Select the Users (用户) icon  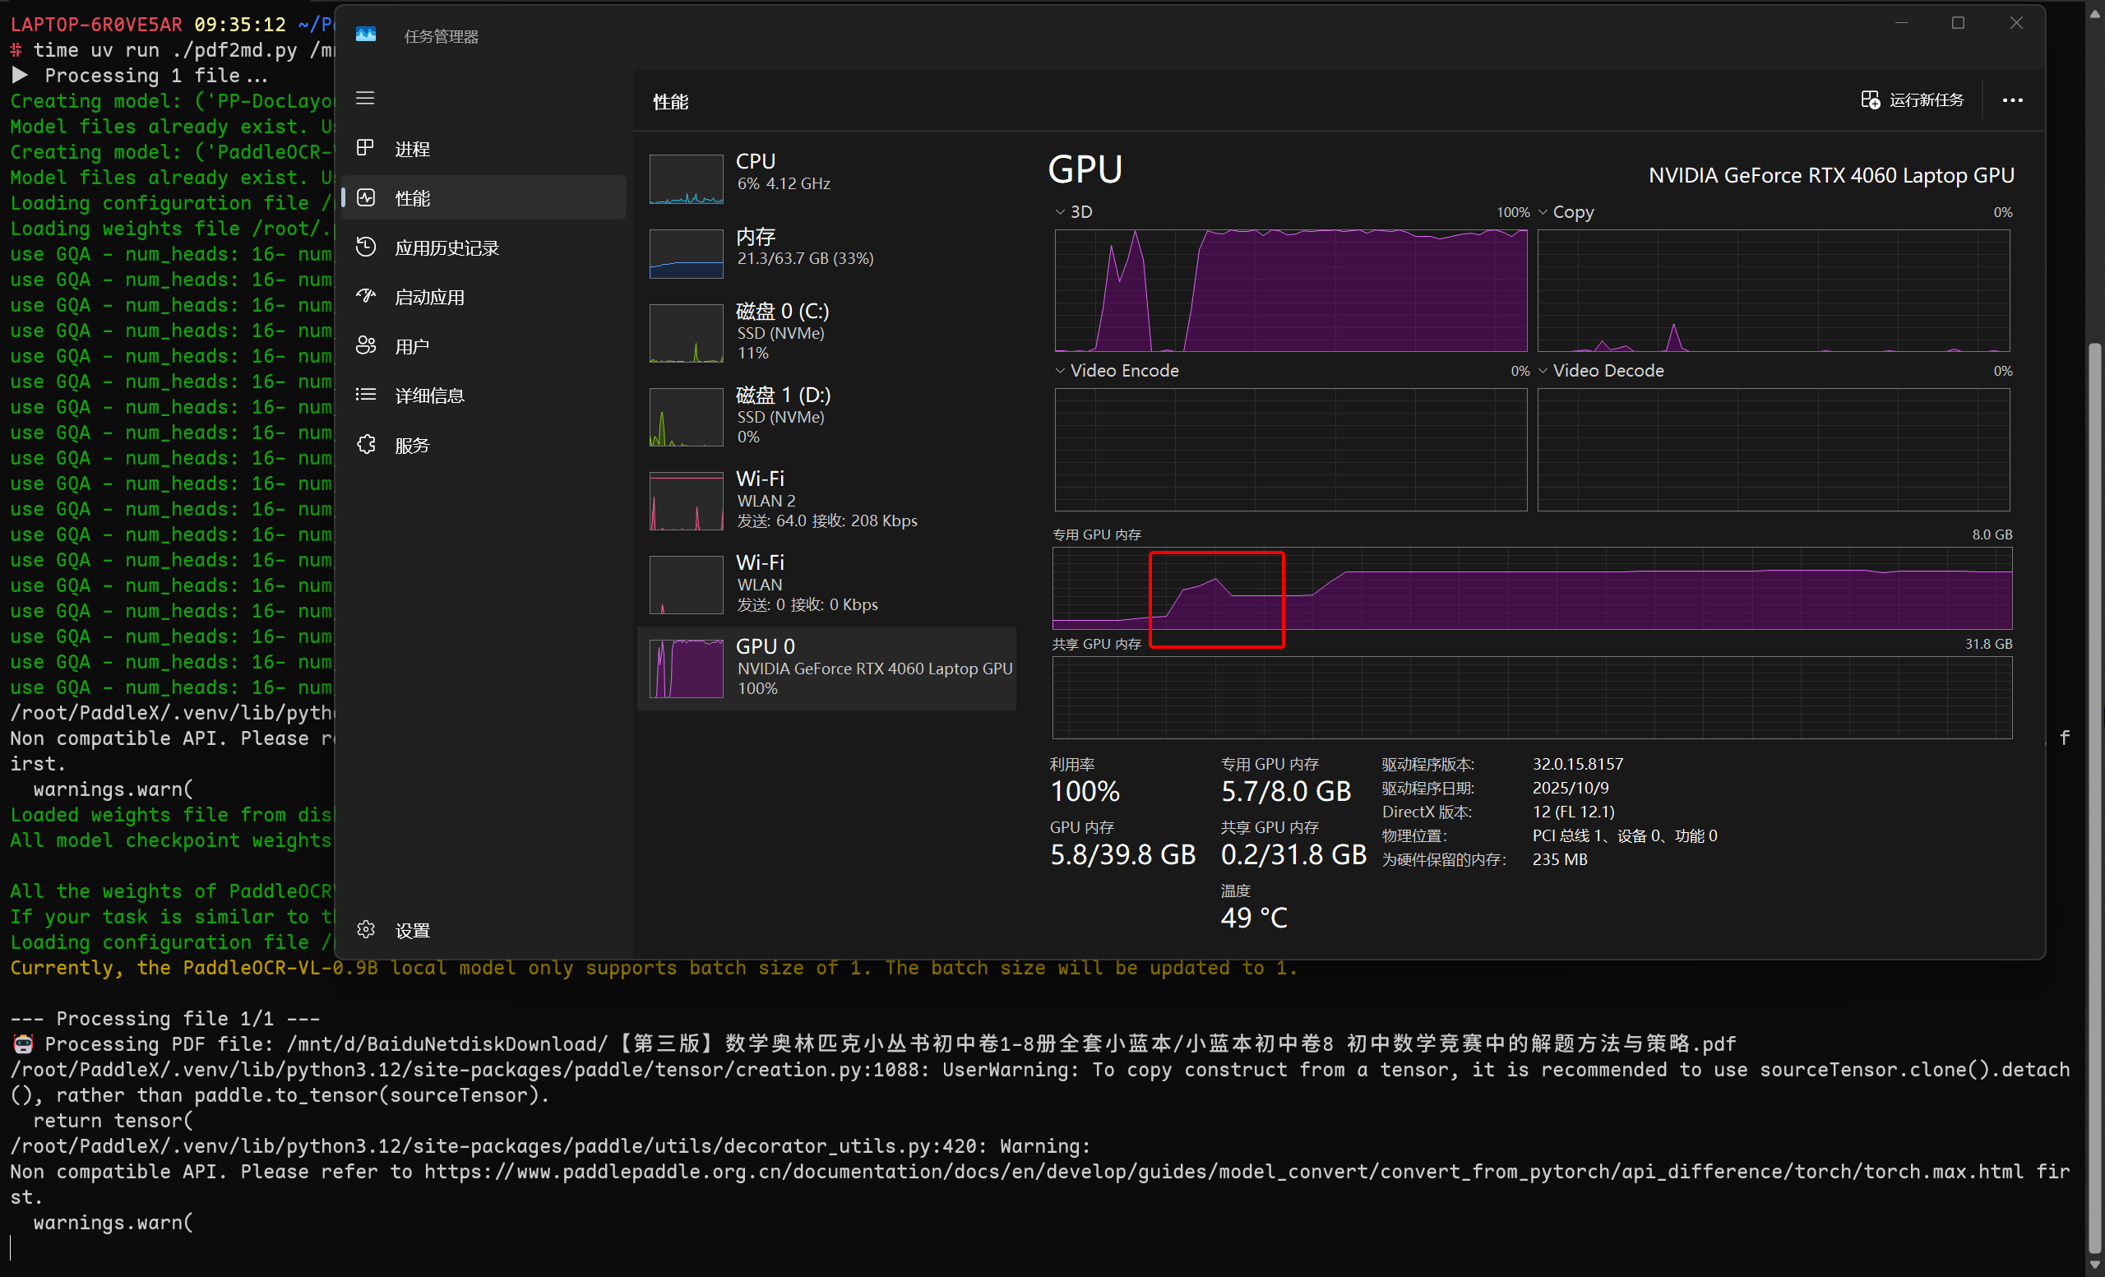click(366, 346)
